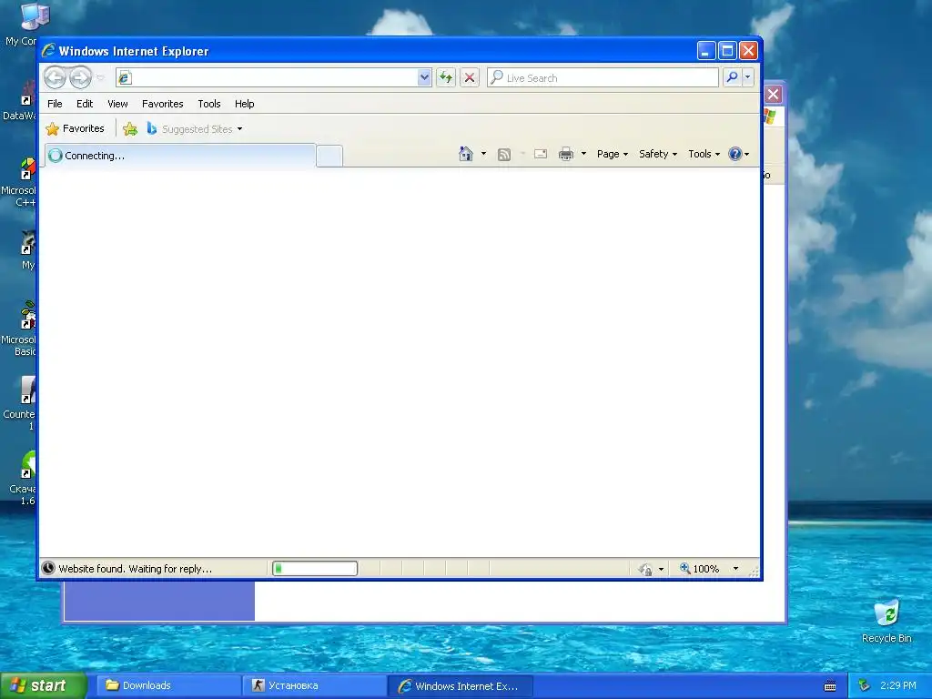The height and width of the screenshot is (699, 932).
Task: Click the Forward navigation arrow button
Action: [80, 77]
